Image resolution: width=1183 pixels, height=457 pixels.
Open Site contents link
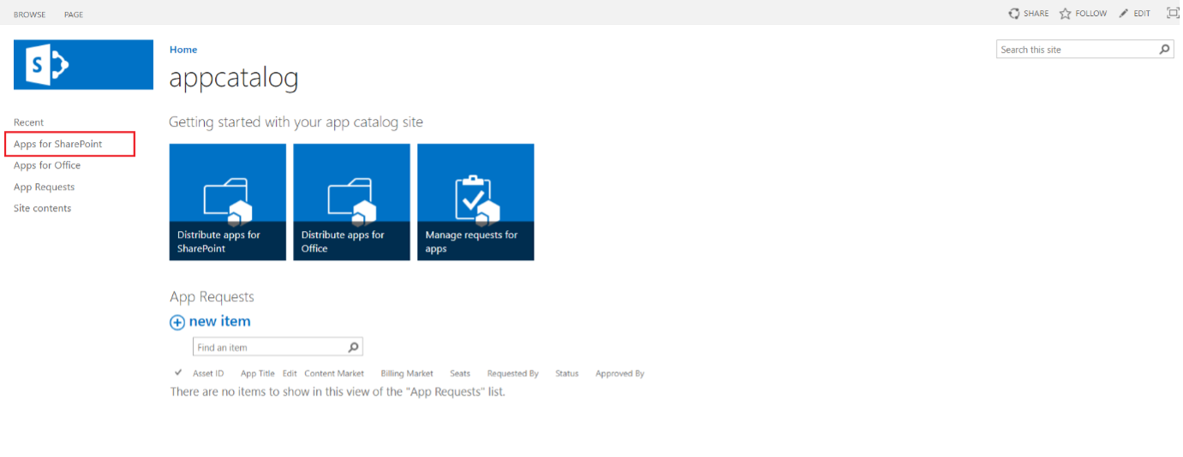pyautogui.click(x=42, y=208)
